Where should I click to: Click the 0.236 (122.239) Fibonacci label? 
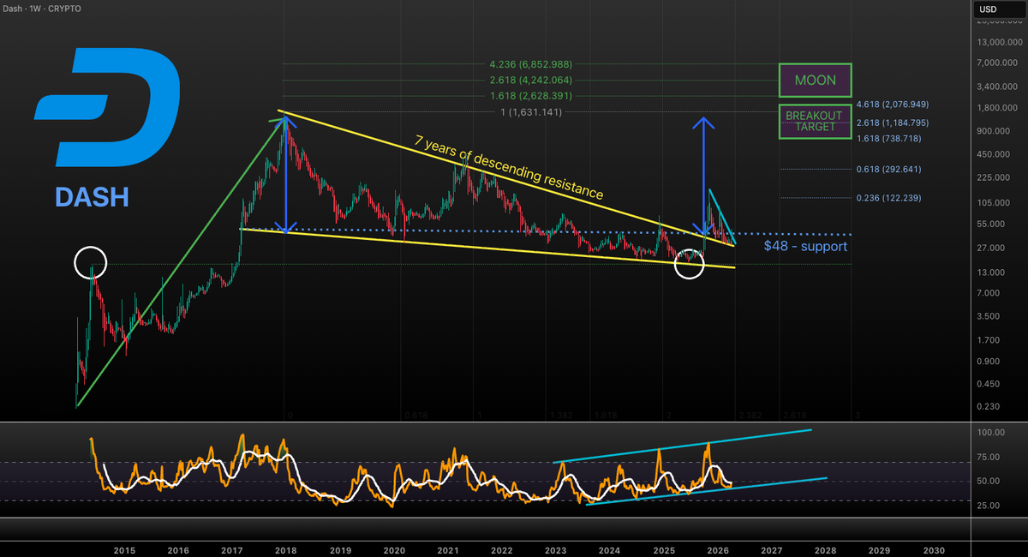point(888,198)
